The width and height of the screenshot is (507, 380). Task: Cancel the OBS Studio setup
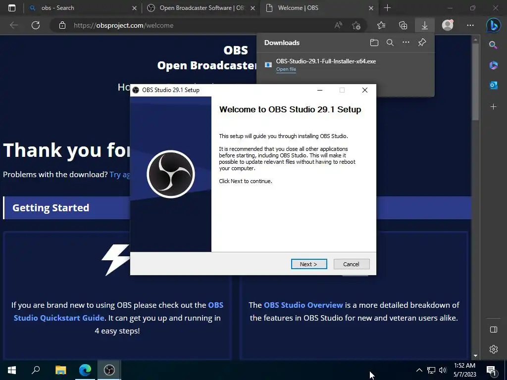click(x=351, y=264)
